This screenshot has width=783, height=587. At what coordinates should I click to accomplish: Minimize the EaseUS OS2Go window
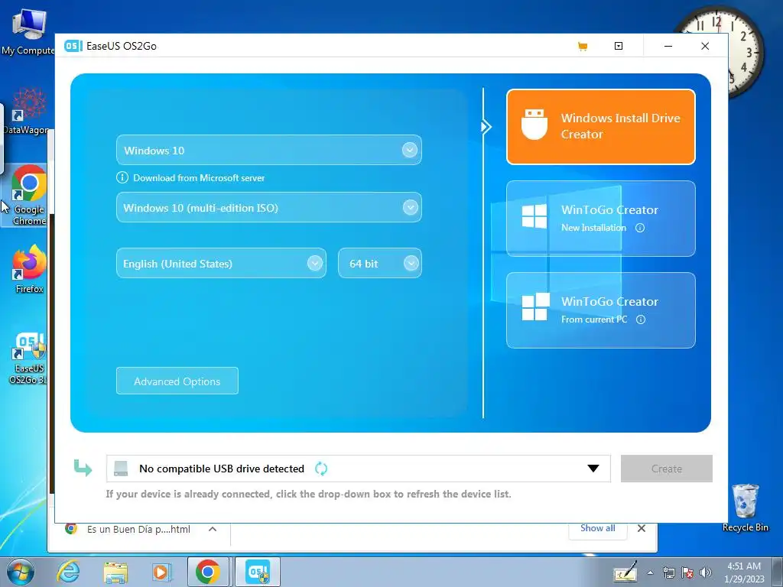coord(668,46)
